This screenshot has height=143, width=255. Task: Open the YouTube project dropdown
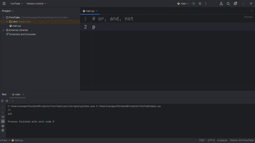[16, 4]
